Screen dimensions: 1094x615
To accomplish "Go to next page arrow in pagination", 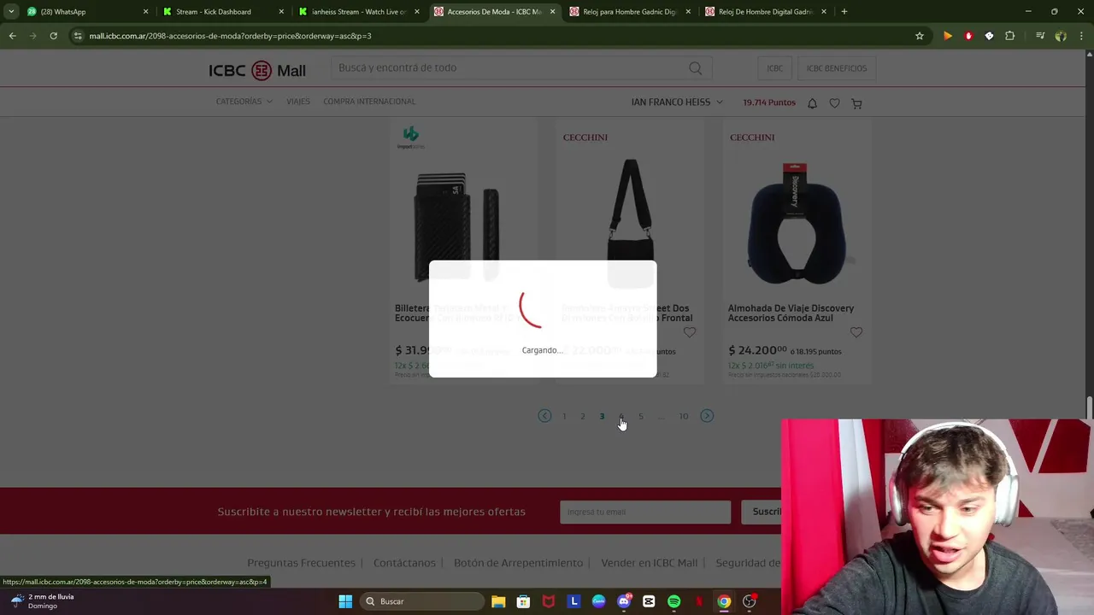I will click(x=706, y=416).
